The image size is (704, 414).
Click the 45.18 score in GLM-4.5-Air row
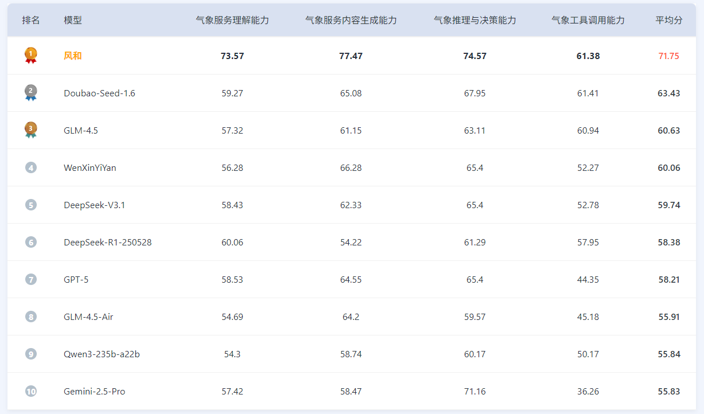(588, 317)
